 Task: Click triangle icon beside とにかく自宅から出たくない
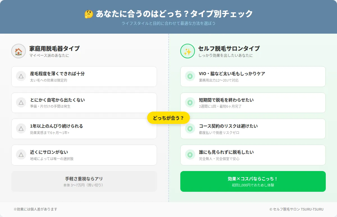point(21,102)
